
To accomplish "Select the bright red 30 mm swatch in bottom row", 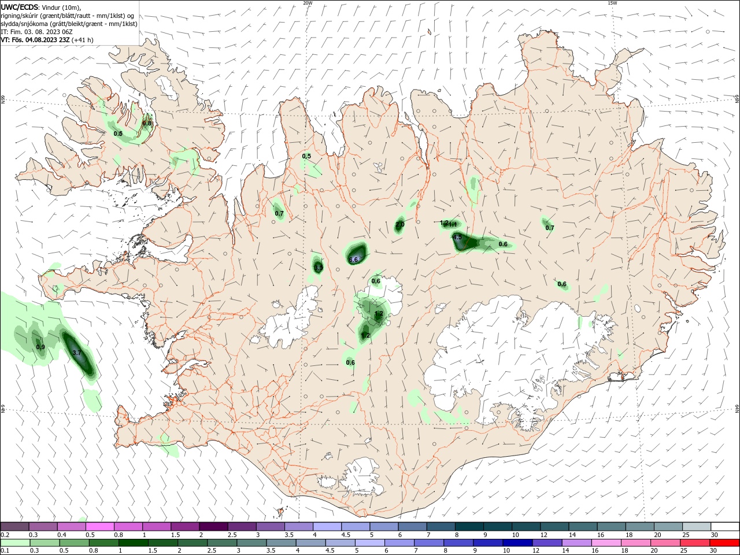I will click(724, 543).
